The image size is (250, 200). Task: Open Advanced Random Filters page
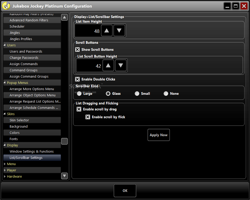32,20
